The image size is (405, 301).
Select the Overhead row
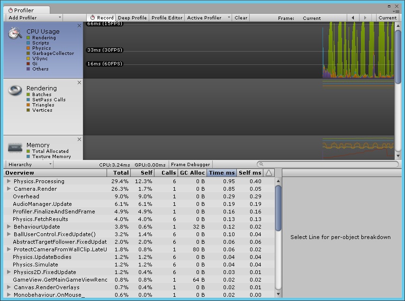pos(139,196)
